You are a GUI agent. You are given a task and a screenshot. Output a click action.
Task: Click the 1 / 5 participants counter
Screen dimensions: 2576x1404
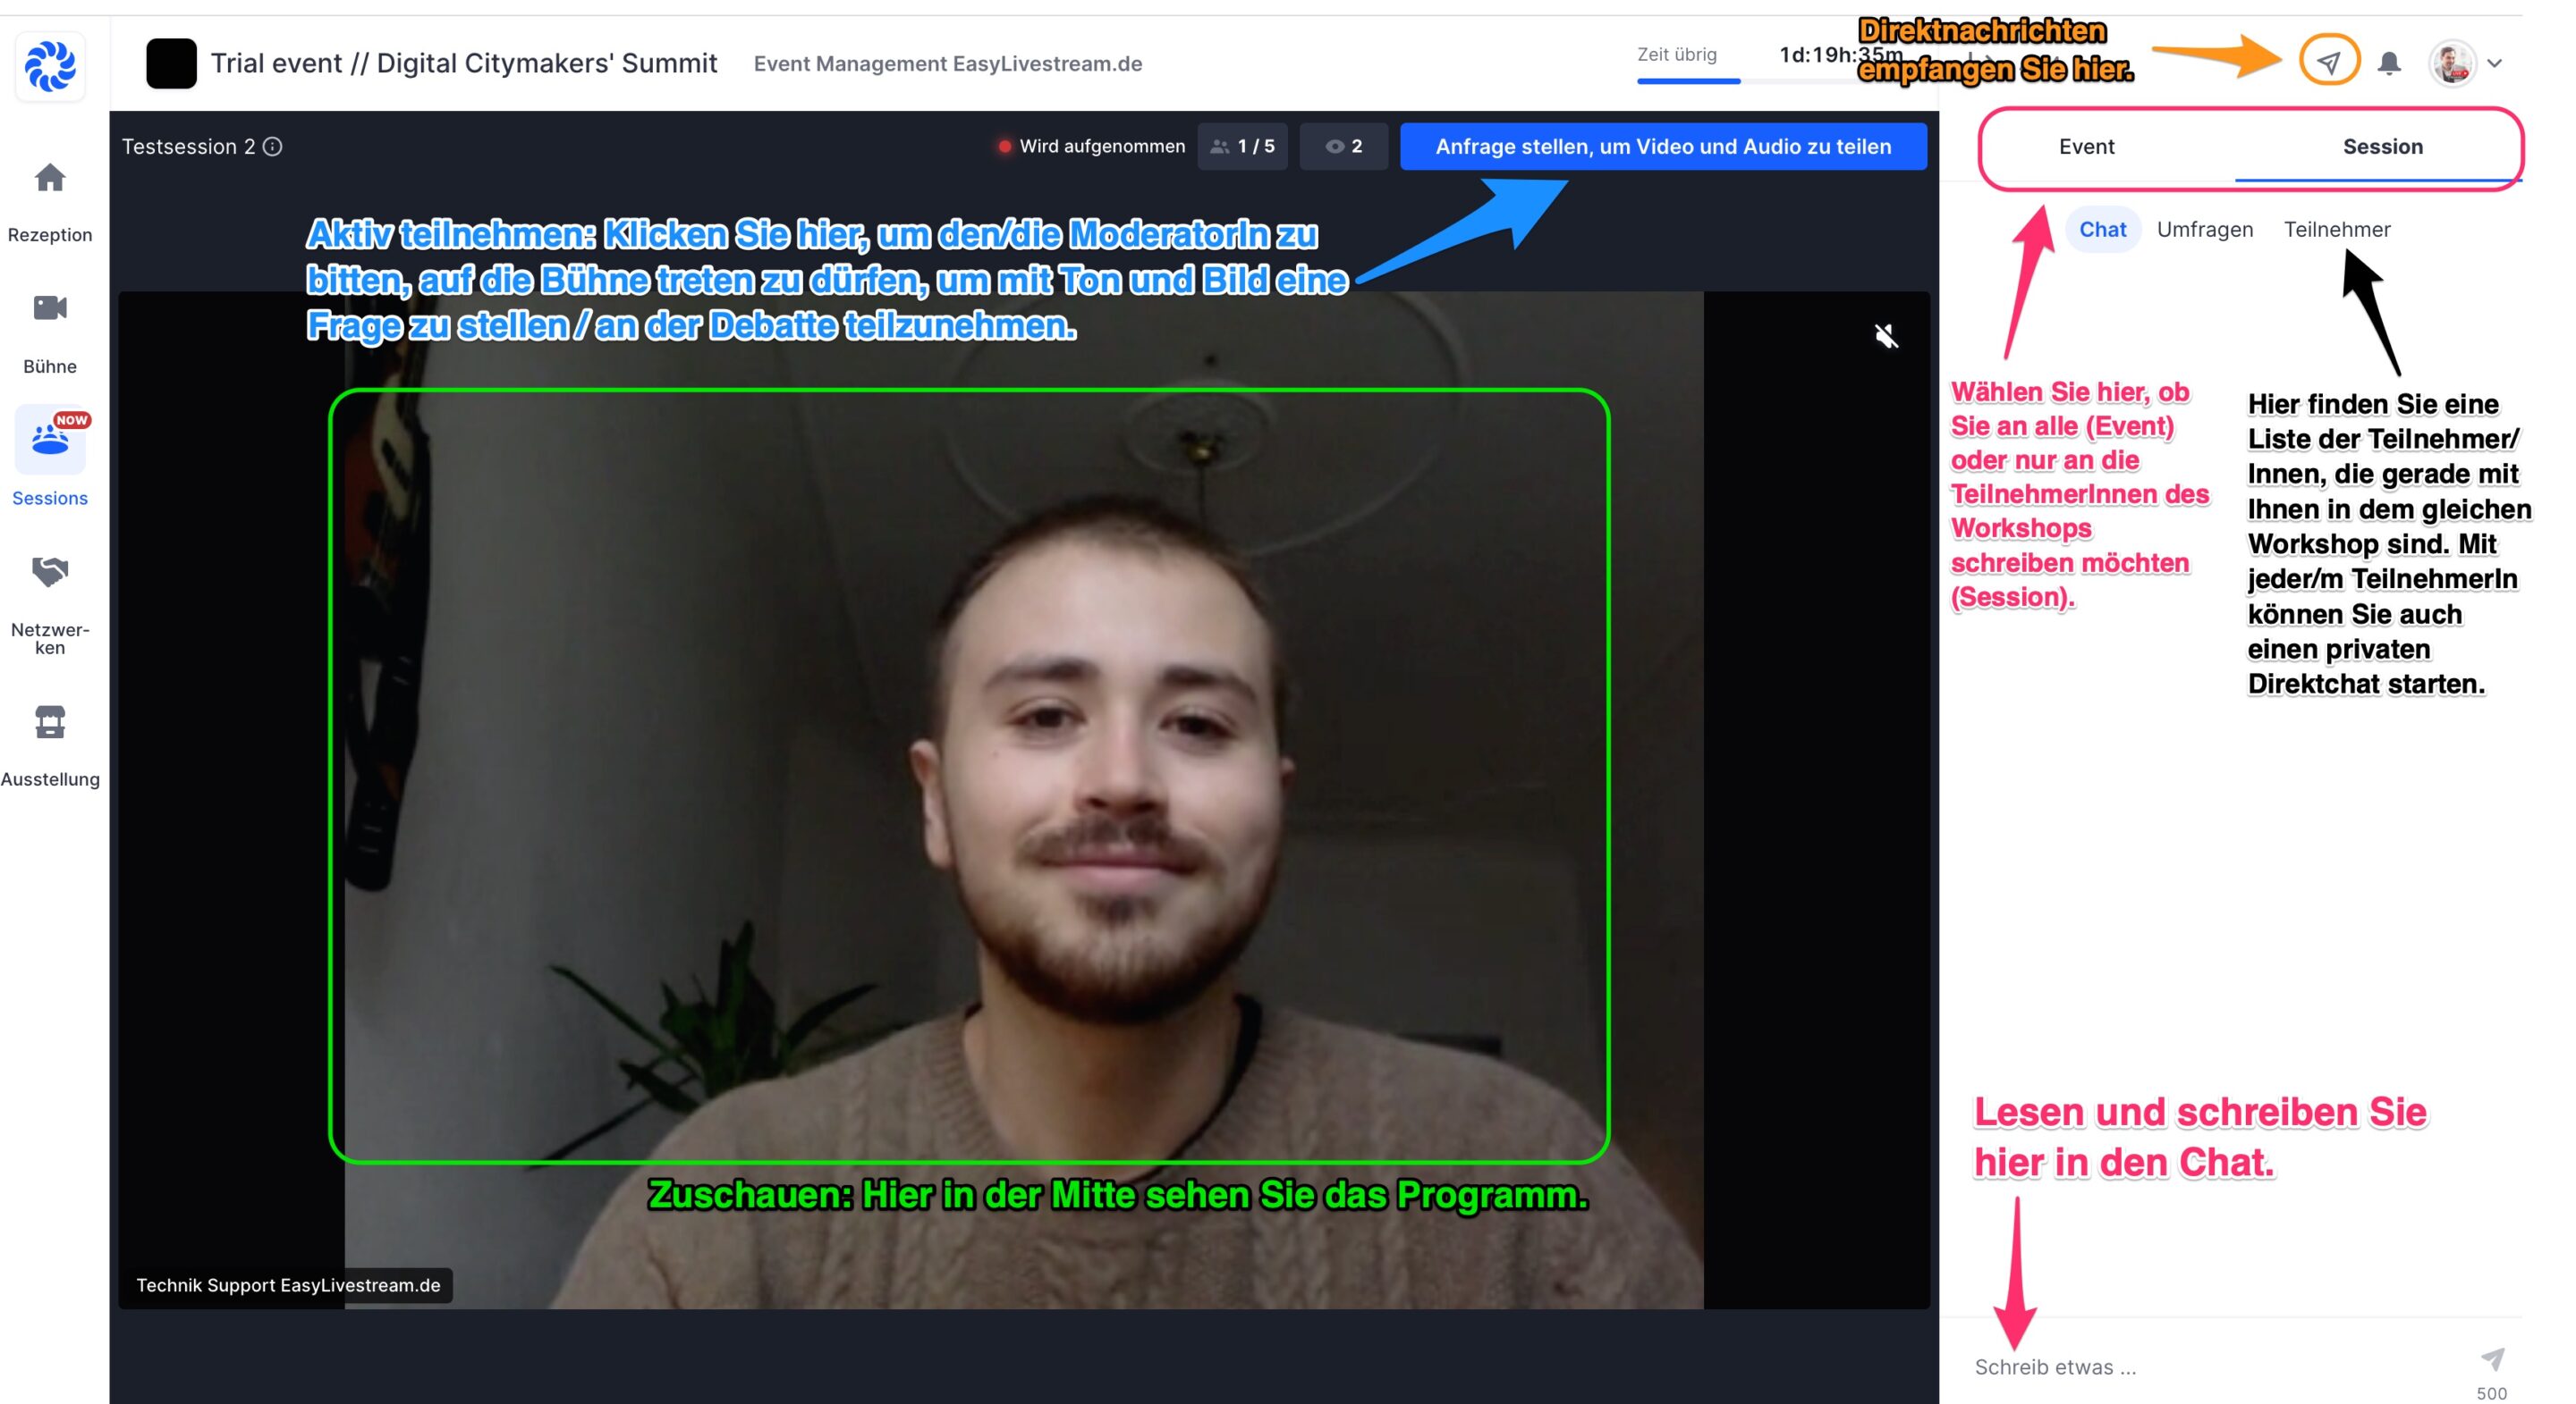[x=1242, y=147]
